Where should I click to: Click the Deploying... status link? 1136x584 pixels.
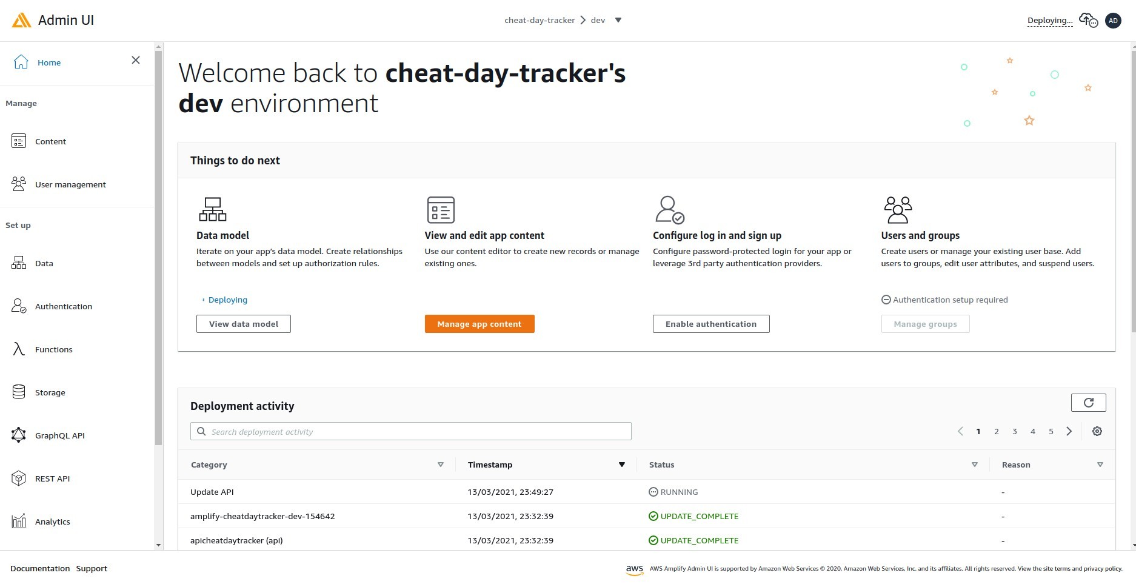tap(1050, 20)
